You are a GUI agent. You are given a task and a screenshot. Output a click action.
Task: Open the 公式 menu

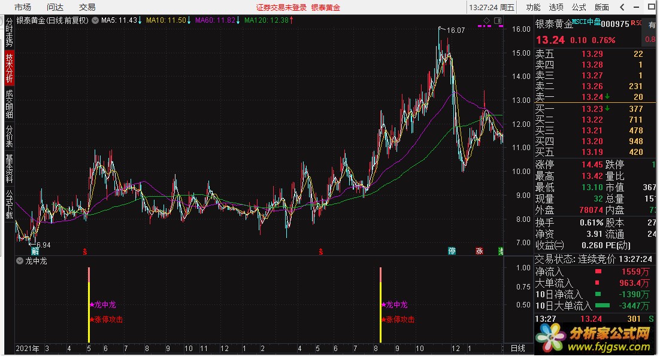coord(579,7)
